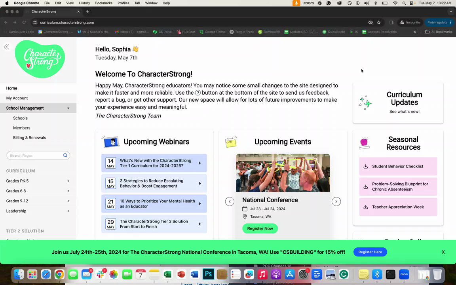Click the tracking protection eye icon

pyautogui.click(x=370, y=23)
